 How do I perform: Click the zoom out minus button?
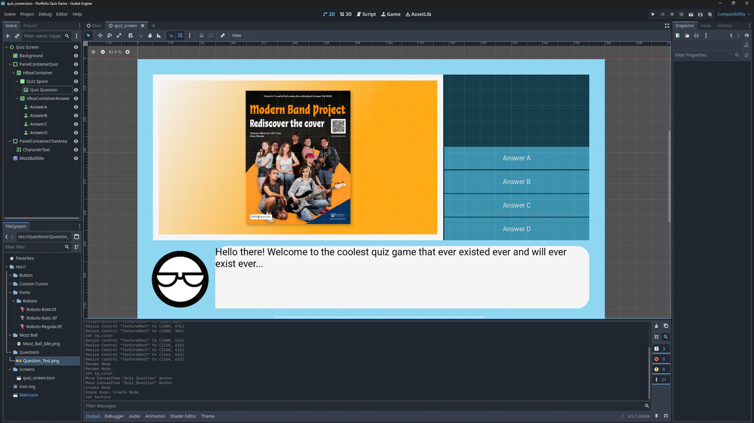(x=103, y=52)
